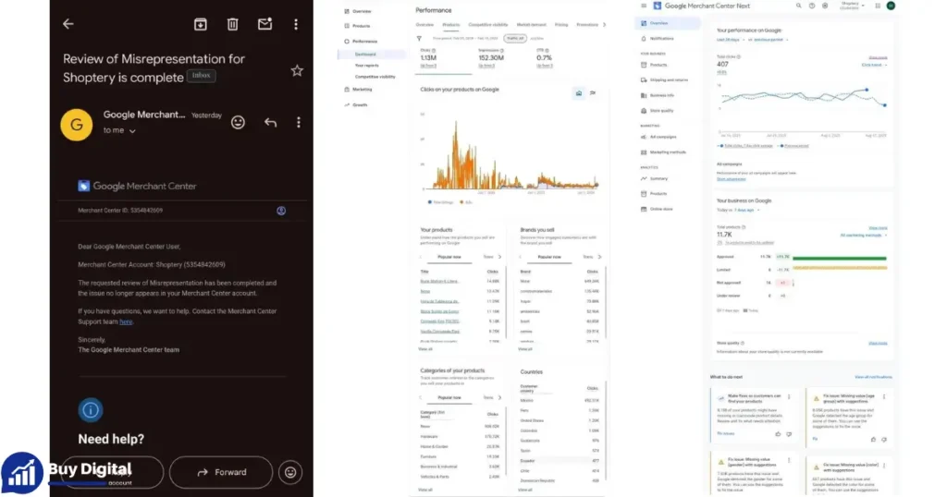Click the blue info icon above Need help
947x497 pixels.
click(91, 410)
